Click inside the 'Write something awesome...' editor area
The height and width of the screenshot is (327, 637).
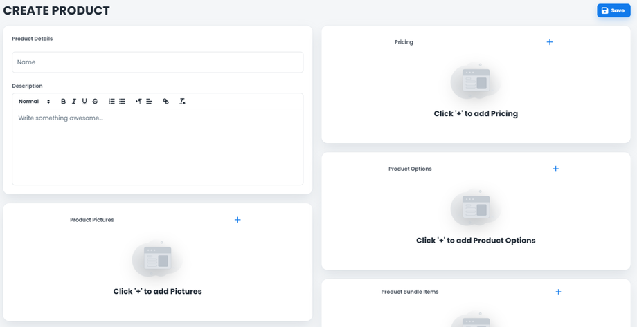click(x=158, y=147)
